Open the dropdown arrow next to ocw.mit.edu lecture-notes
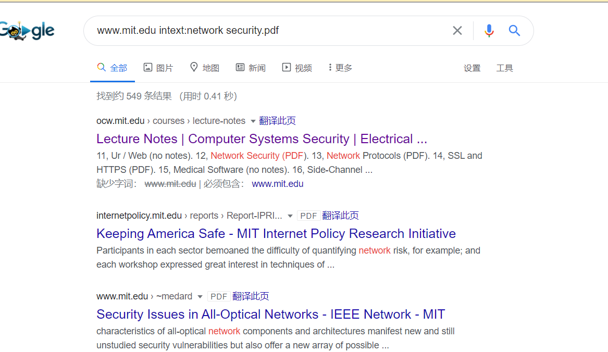Image resolution: width=608 pixels, height=352 pixels. click(x=253, y=121)
